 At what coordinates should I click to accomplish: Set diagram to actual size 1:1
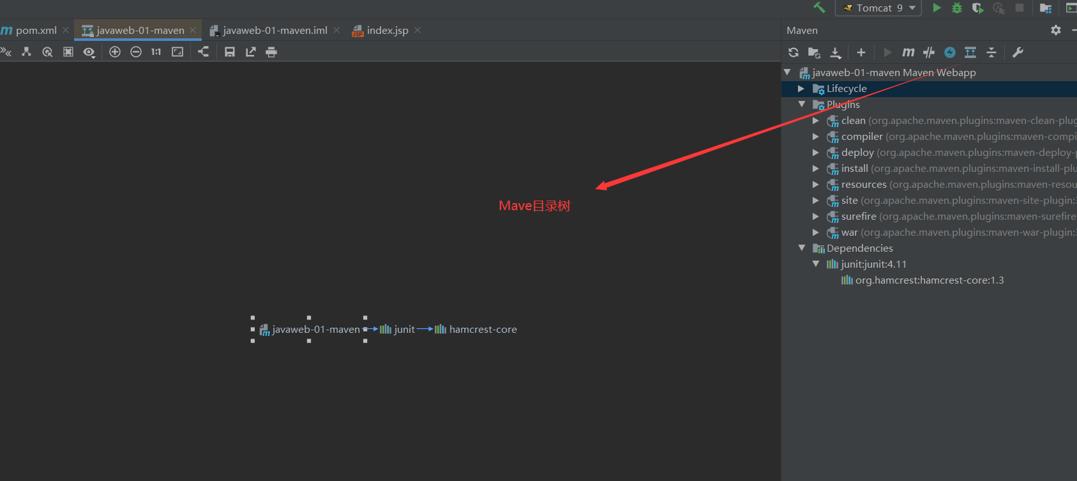click(x=156, y=52)
